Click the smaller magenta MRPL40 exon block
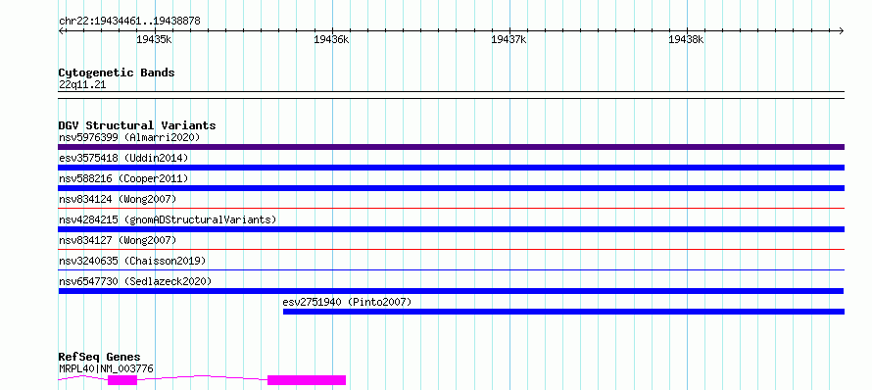 [122, 380]
